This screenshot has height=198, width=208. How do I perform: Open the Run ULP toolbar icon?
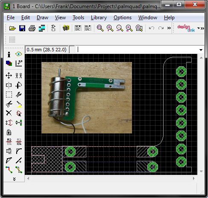pos(88,28)
